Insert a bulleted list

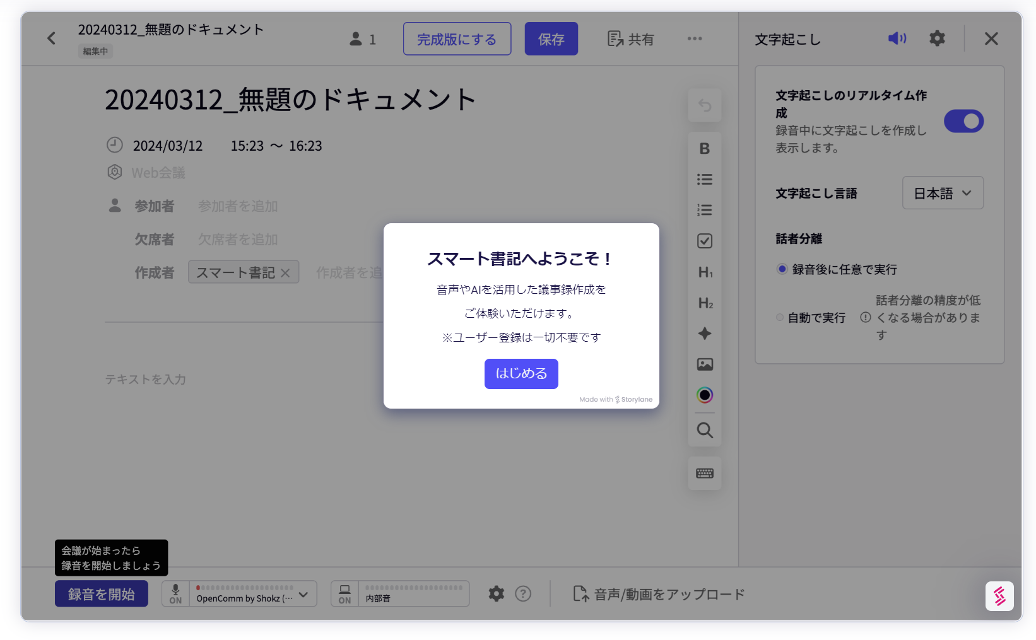point(704,180)
